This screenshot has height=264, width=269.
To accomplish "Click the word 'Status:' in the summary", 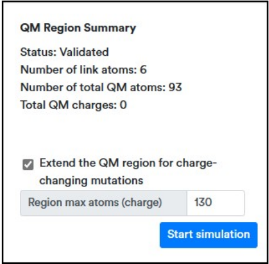I will pyautogui.click(x=38, y=52).
